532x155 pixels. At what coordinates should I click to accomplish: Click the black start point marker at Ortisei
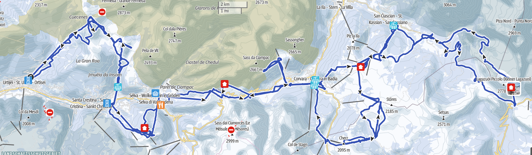click(x=31, y=77)
